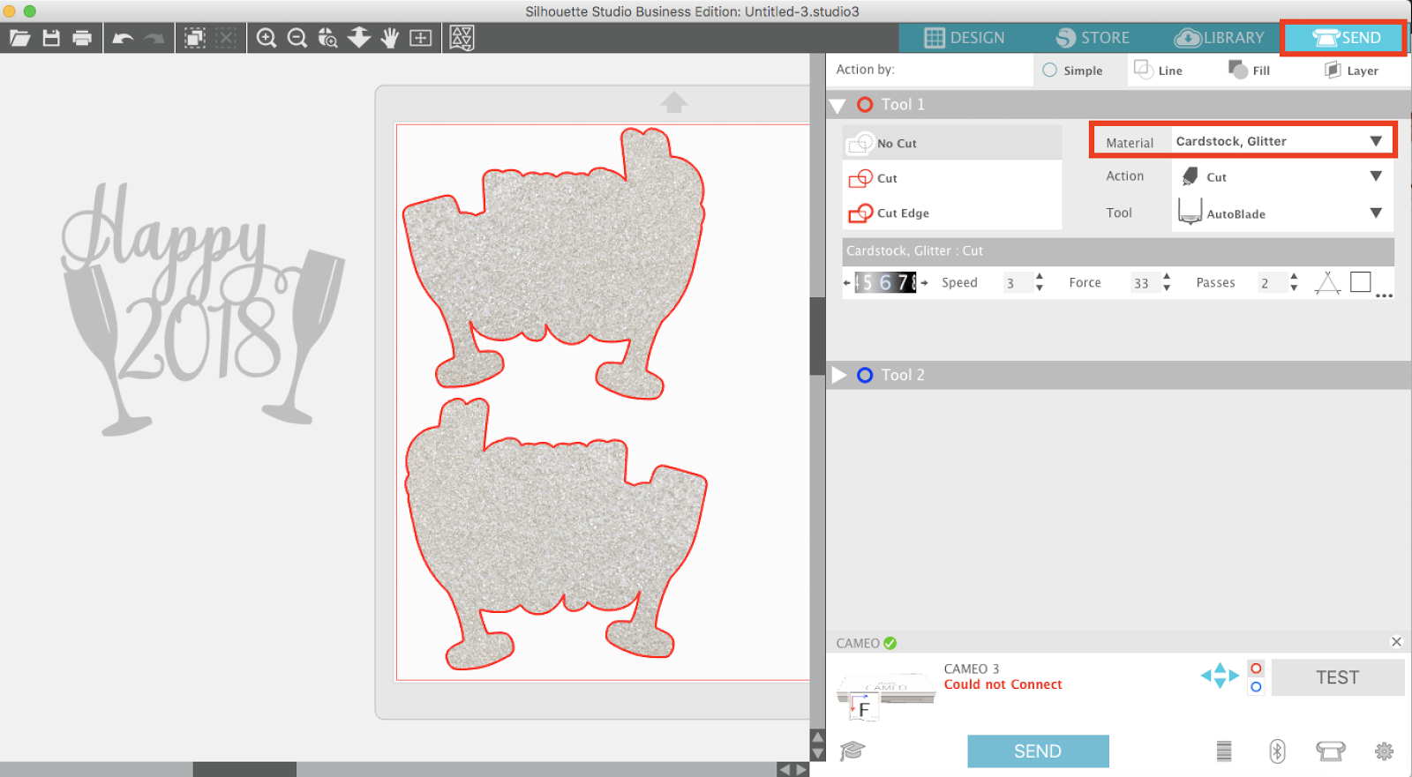The image size is (1412, 777).
Task: Increase the Passes value
Action: tap(1294, 277)
